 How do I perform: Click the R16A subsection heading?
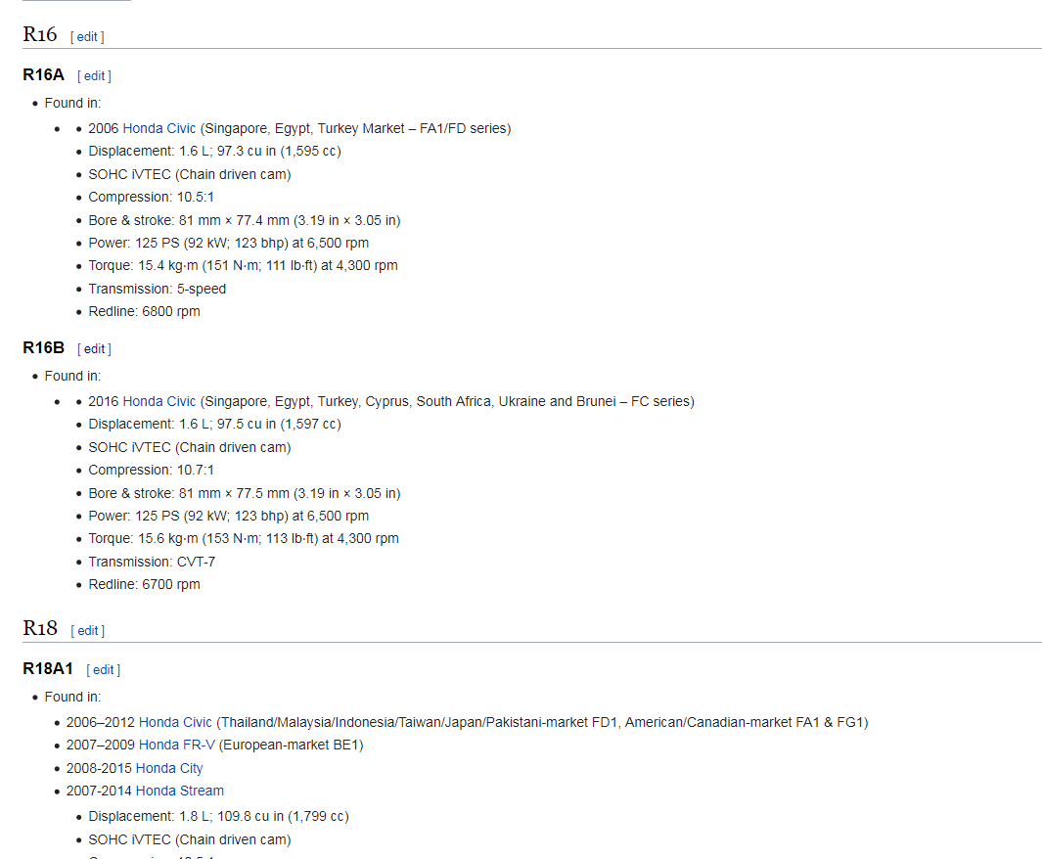[43, 74]
